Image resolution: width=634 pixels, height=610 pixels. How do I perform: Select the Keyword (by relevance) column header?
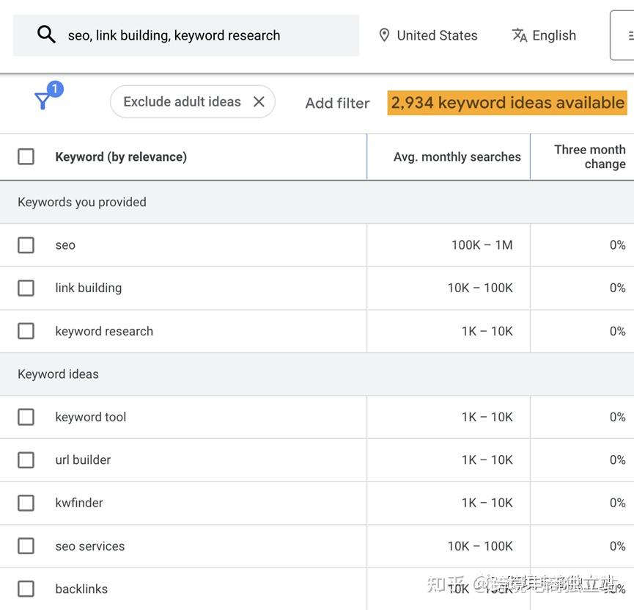[x=120, y=156]
